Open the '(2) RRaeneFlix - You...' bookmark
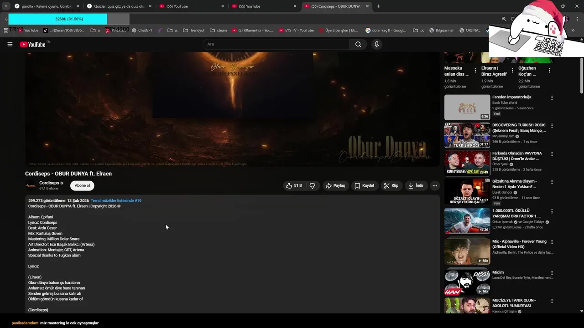 pos(252,31)
